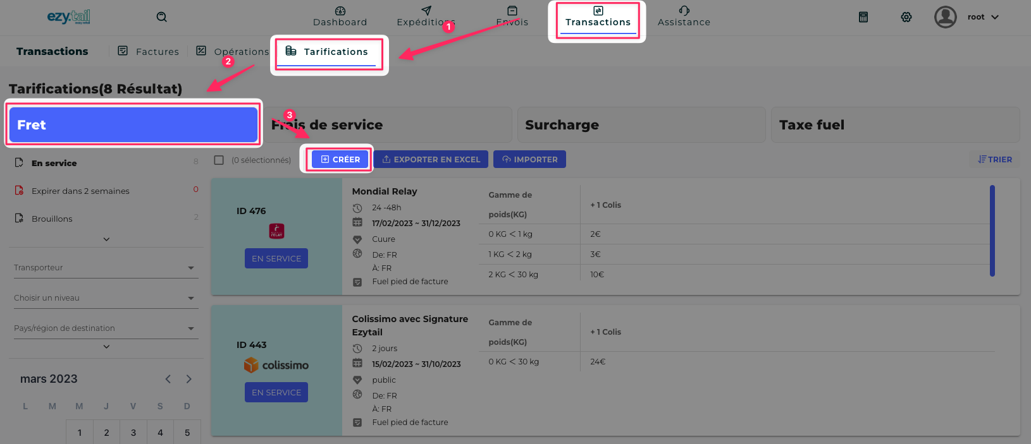Expand the root user dropdown
Viewport: 1031px width, 444px height.
[983, 17]
